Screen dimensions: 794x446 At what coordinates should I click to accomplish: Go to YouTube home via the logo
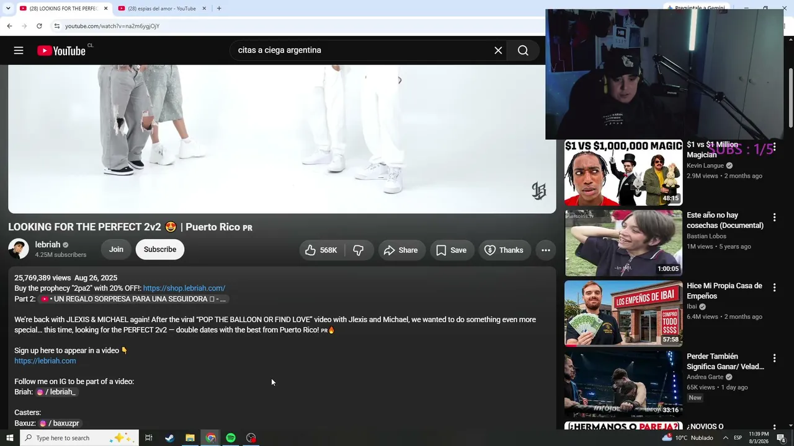pos(61,51)
